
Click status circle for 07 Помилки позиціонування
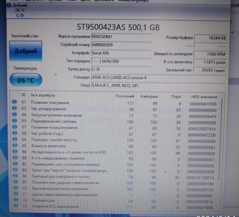(x=14, y=127)
